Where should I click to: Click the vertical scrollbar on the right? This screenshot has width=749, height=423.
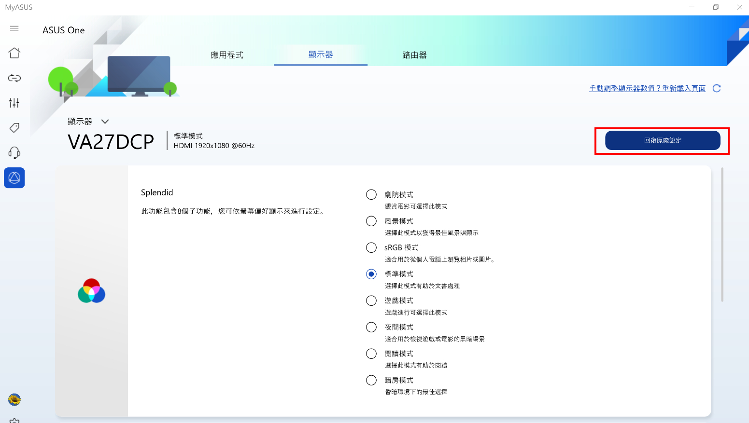(722, 234)
